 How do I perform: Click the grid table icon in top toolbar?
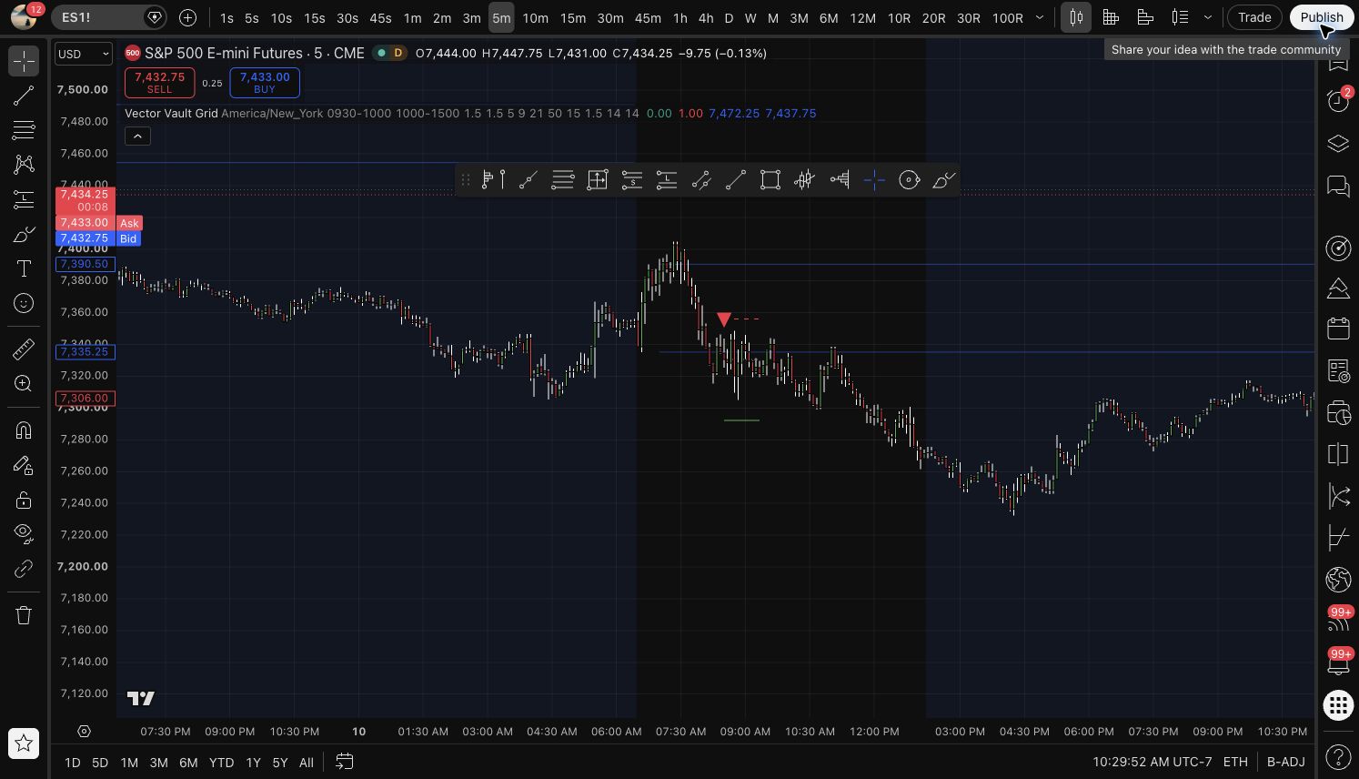(x=1111, y=17)
